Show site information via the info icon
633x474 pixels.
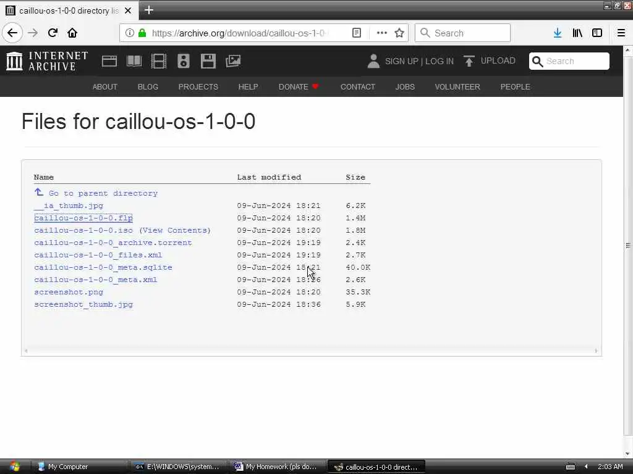coord(130,33)
